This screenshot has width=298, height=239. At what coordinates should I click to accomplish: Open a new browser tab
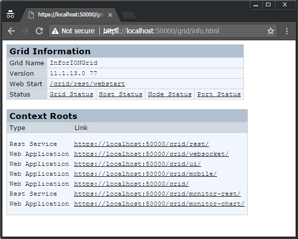point(128,15)
